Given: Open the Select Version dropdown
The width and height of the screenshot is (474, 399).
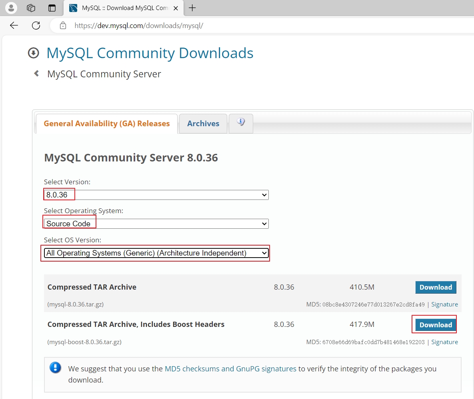Looking at the screenshot, I should click(x=156, y=195).
